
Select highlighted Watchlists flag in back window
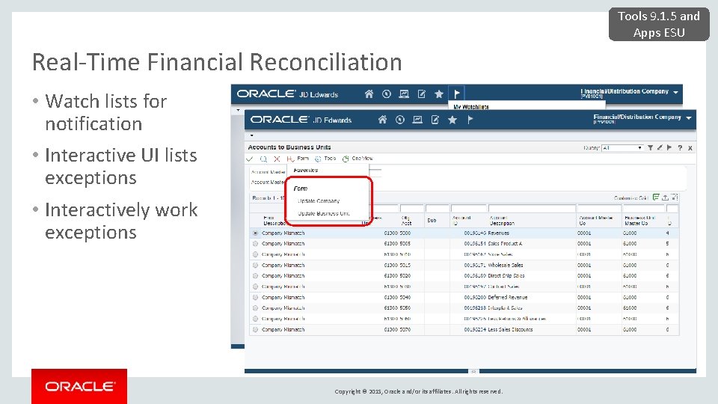[x=456, y=94]
